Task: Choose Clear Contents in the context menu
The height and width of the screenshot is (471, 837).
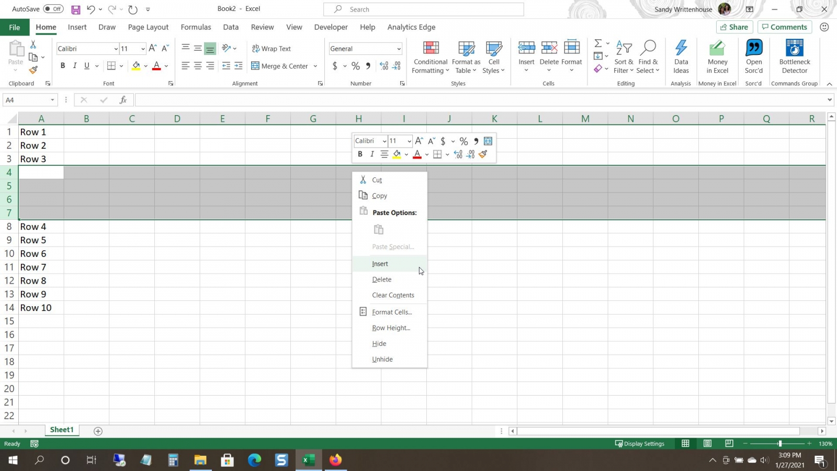Action: [389, 295]
